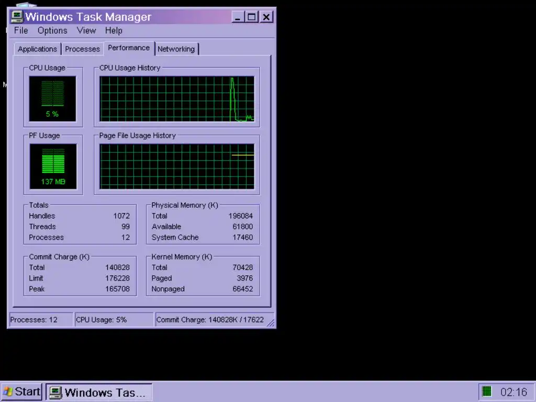Click the 'Nonpaged' label in Kernel Memory
Viewport: 536px width, 402px height.
(x=168, y=289)
